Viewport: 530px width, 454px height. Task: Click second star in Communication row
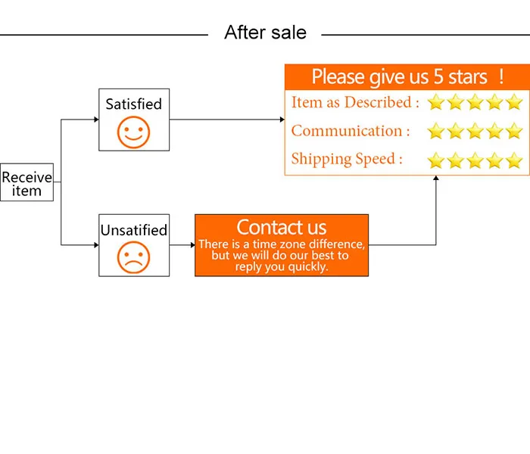456,131
